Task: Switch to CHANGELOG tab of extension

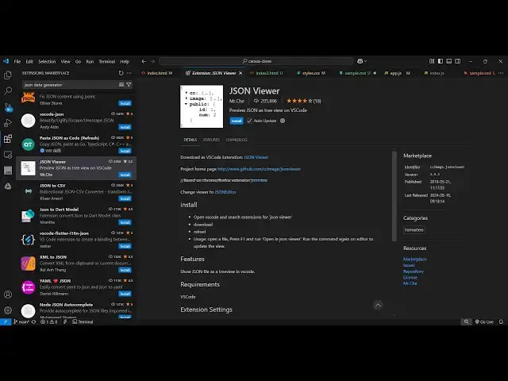Action: pos(237,140)
